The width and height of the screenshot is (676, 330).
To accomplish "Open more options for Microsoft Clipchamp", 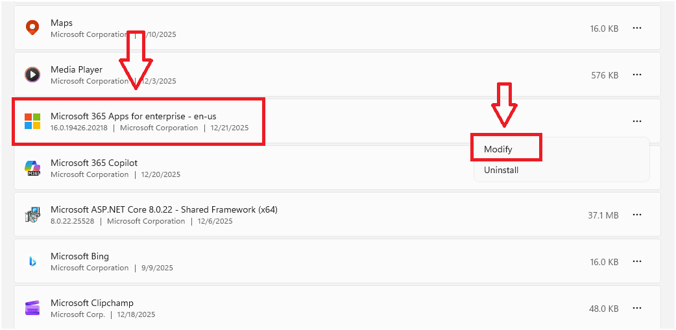I will coord(637,309).
